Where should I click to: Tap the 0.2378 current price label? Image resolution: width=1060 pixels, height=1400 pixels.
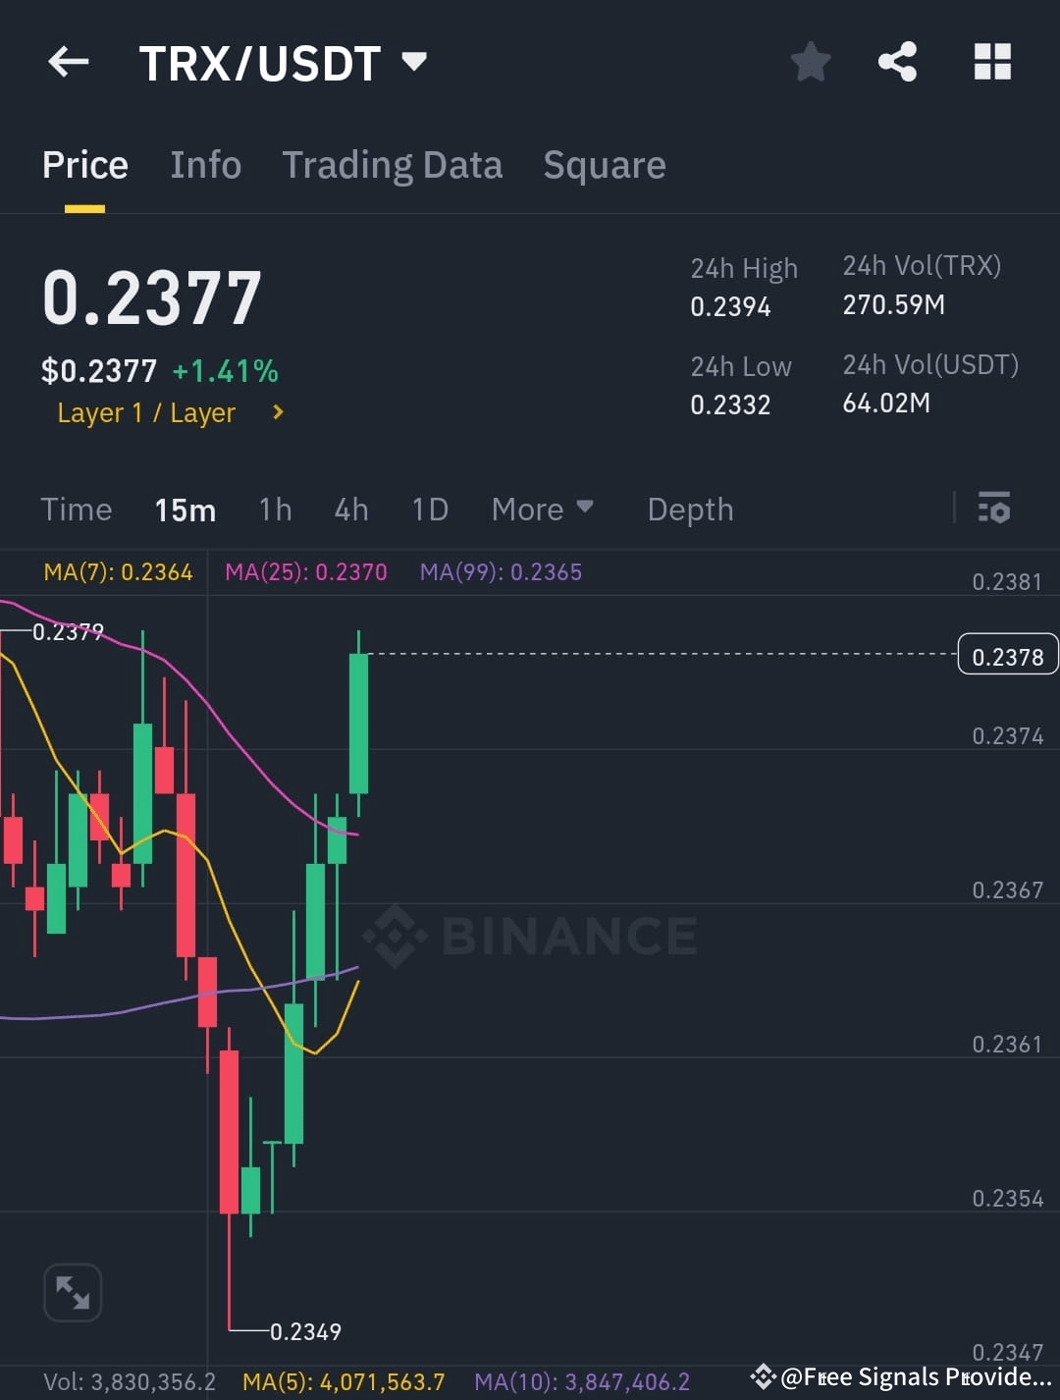1007,654
